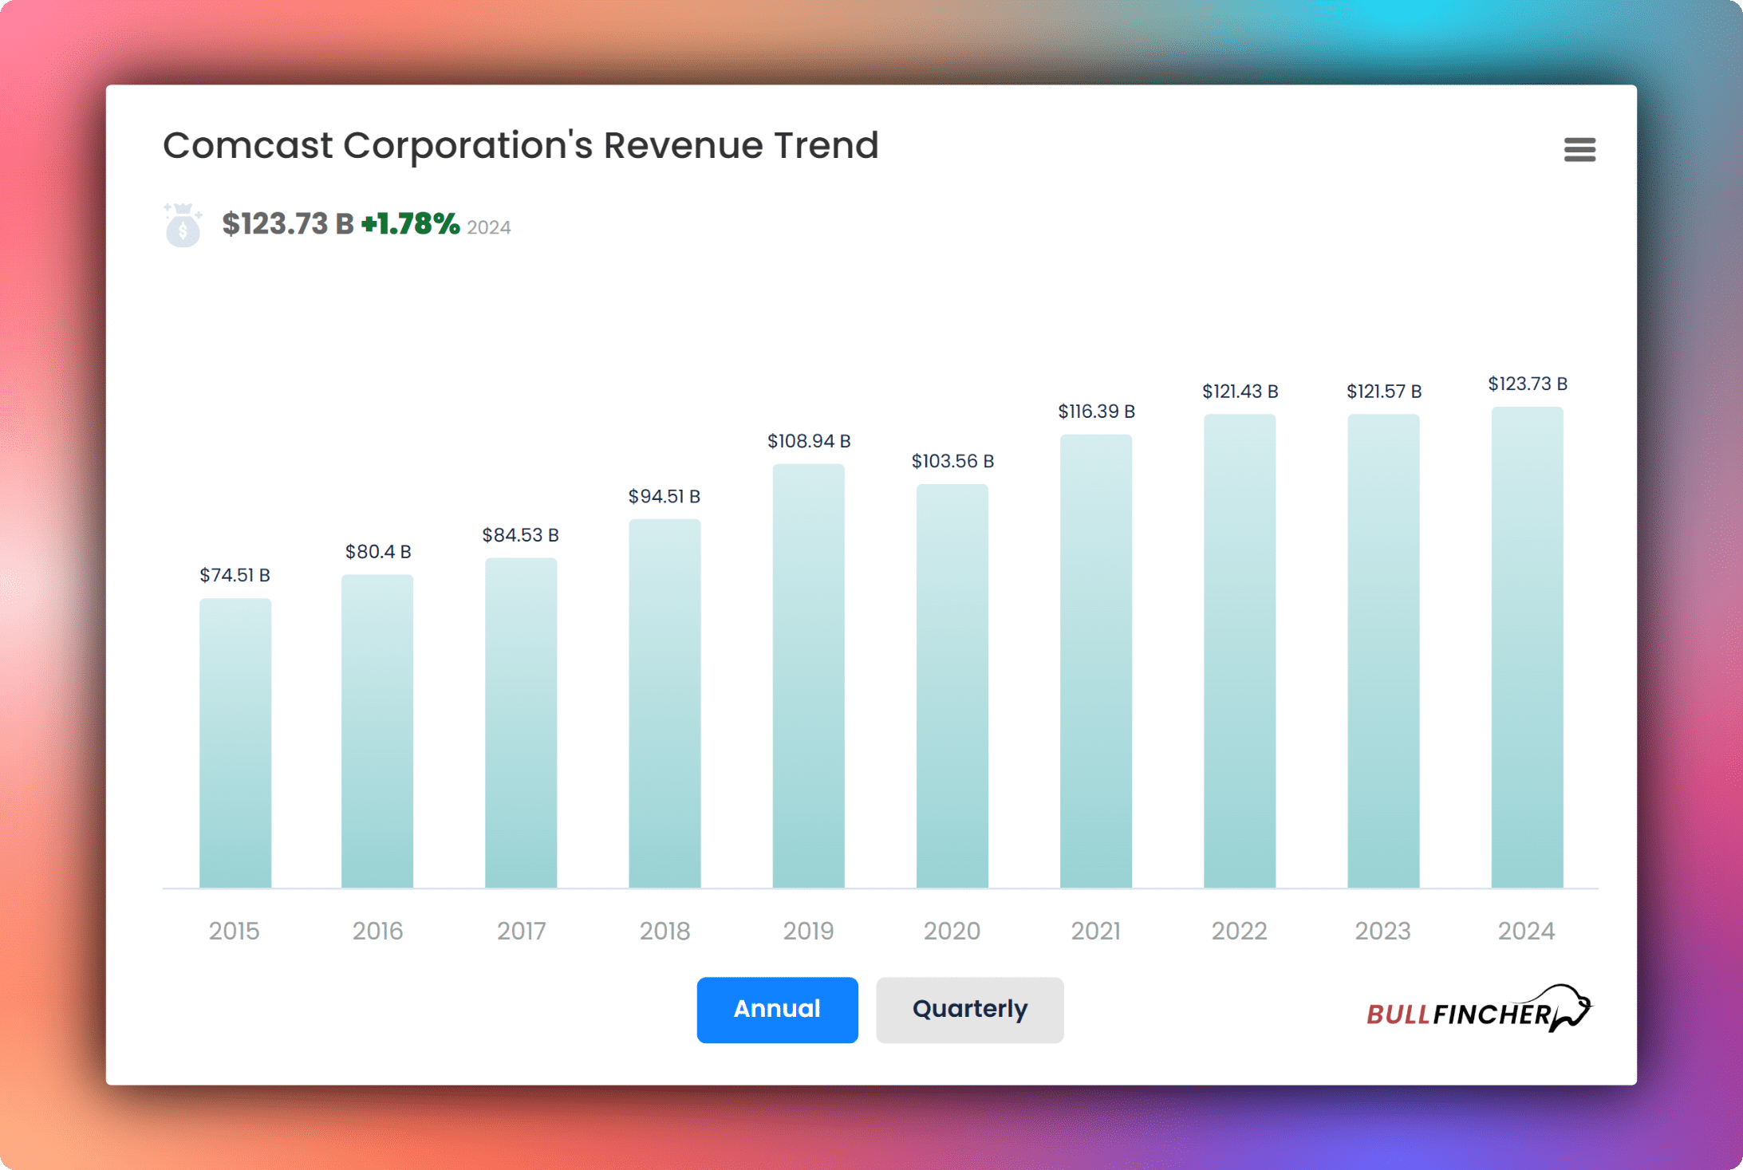Select the 2016 revenue bar

click(377, 731)
